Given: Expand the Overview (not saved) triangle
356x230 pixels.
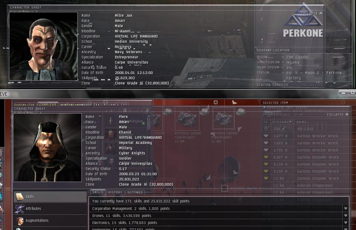Looking at the screenshot, I should click(x=264, y=108).
